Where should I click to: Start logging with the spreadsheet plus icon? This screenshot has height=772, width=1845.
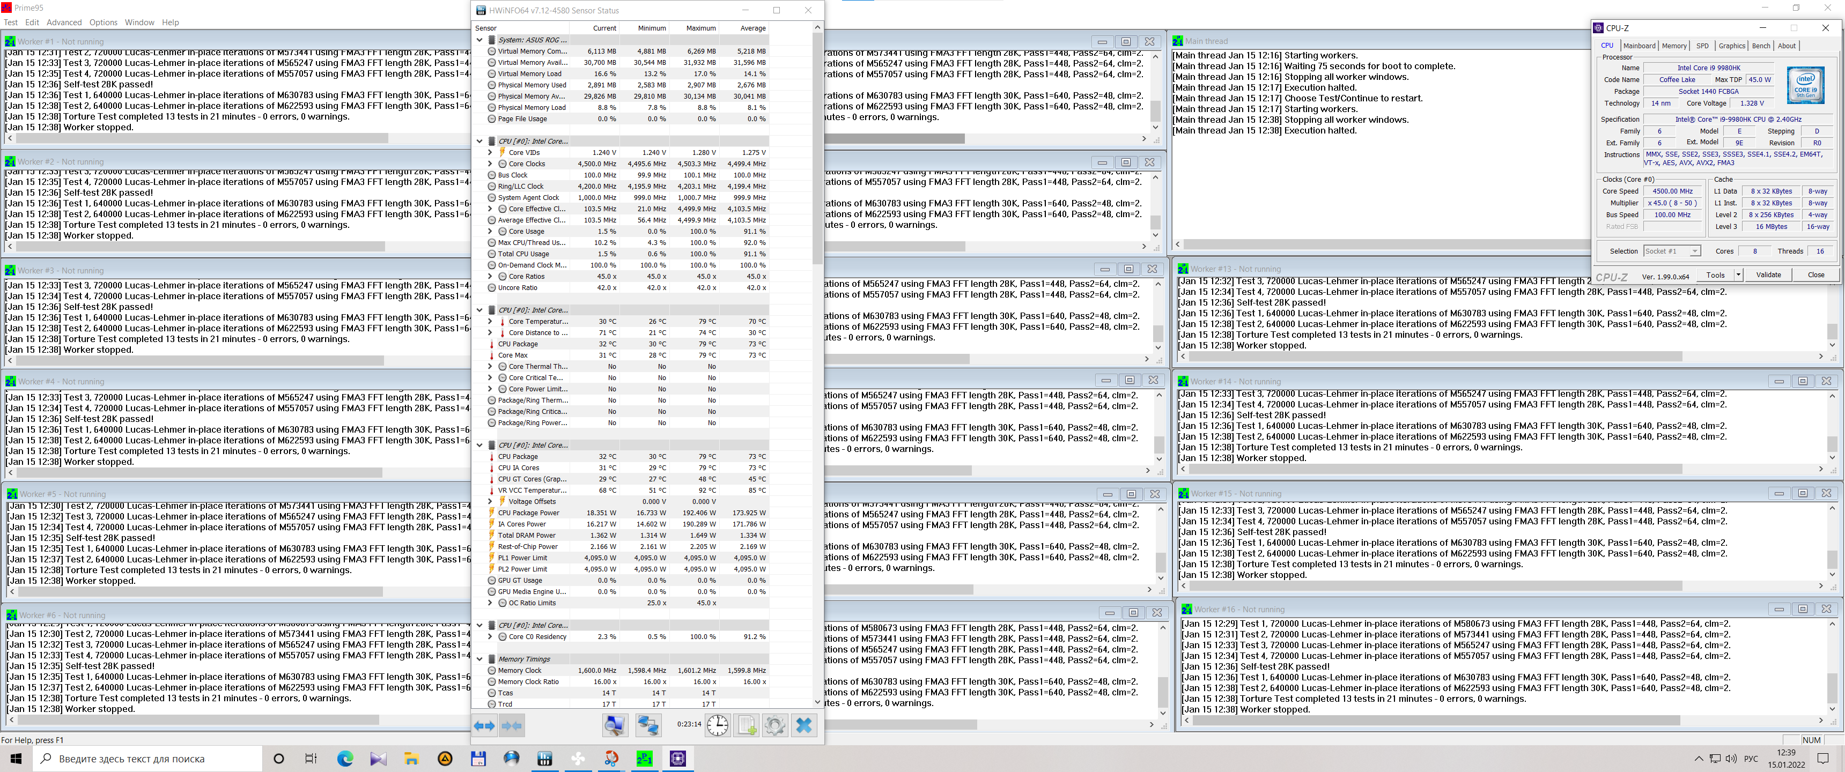747,725
